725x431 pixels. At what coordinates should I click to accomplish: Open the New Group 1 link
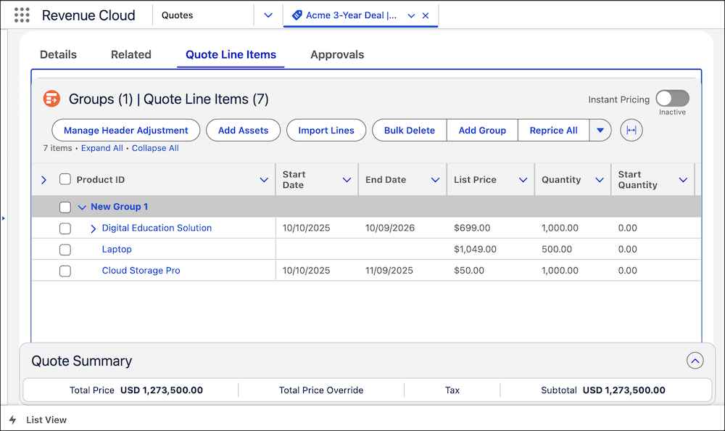[x=120, y=207]
